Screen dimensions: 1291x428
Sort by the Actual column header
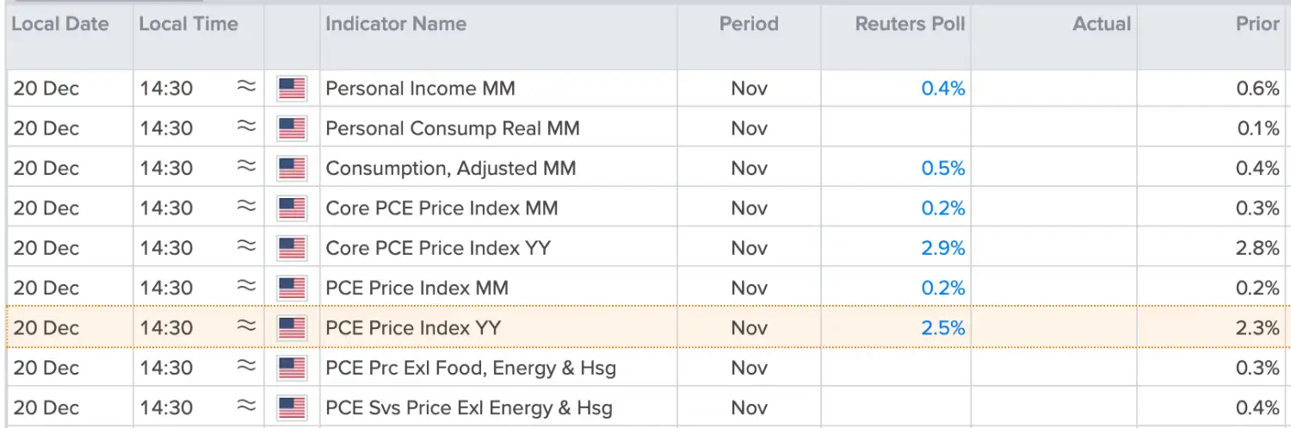(x=1102, y=24)
